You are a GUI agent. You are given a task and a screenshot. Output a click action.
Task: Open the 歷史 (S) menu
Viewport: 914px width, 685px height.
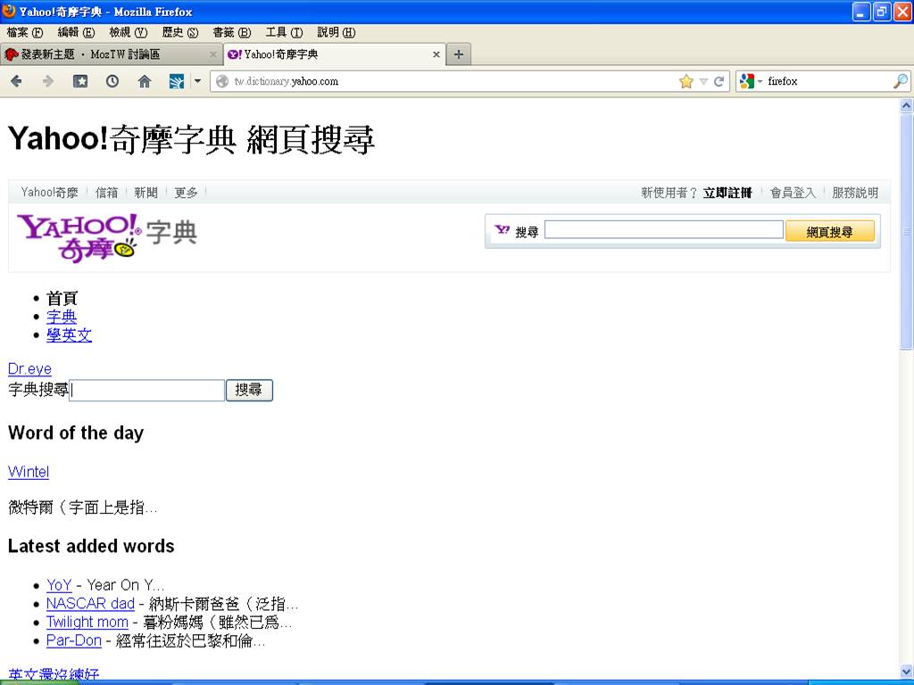180,32
